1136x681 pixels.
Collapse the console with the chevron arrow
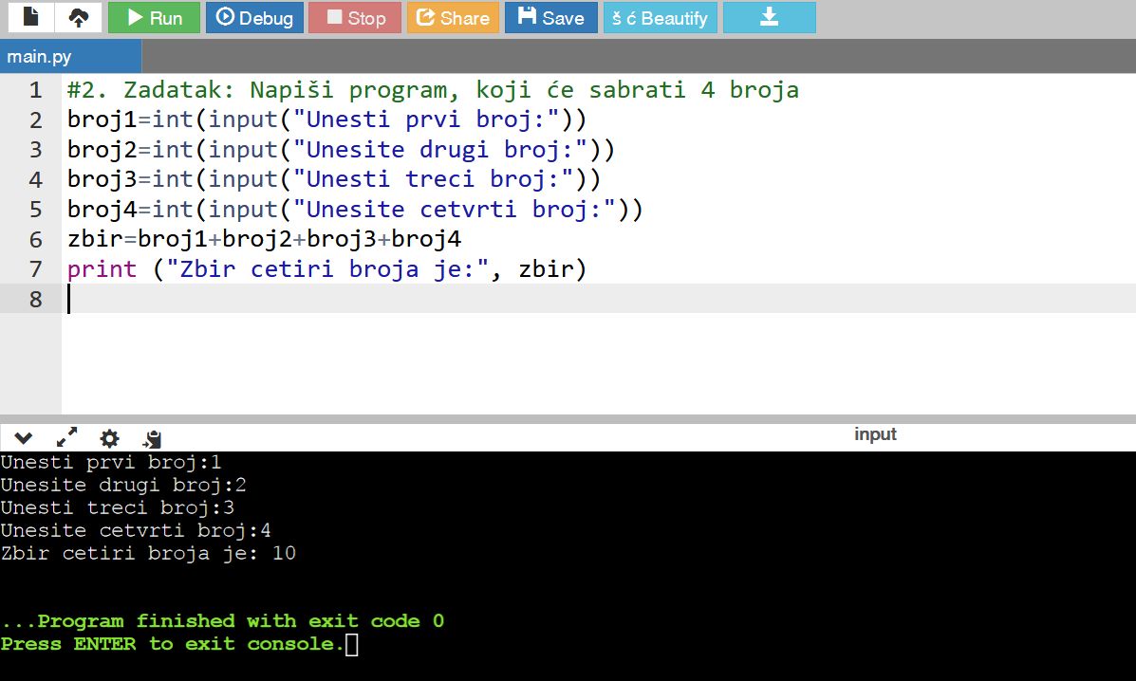tap(24, 438)
